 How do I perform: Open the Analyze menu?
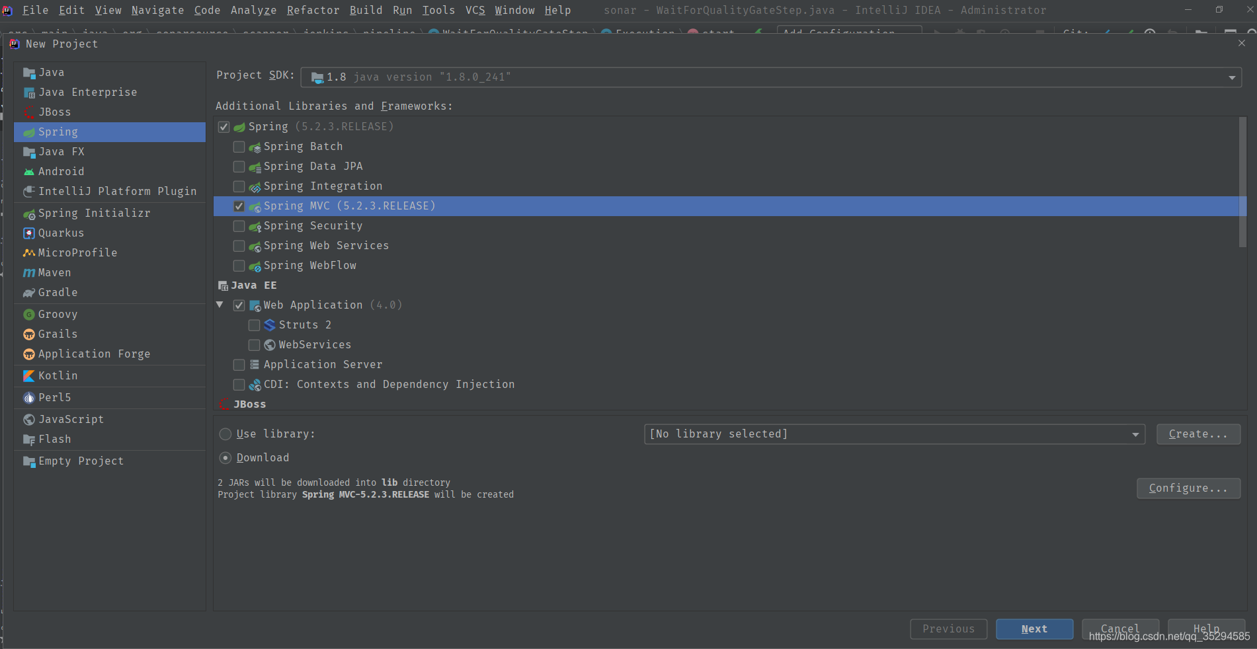click(x=253, y=10)
